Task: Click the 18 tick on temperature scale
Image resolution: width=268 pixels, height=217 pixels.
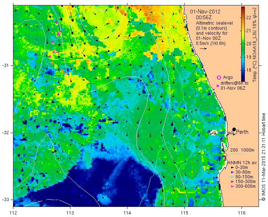Action: click(x=249, y=70)
